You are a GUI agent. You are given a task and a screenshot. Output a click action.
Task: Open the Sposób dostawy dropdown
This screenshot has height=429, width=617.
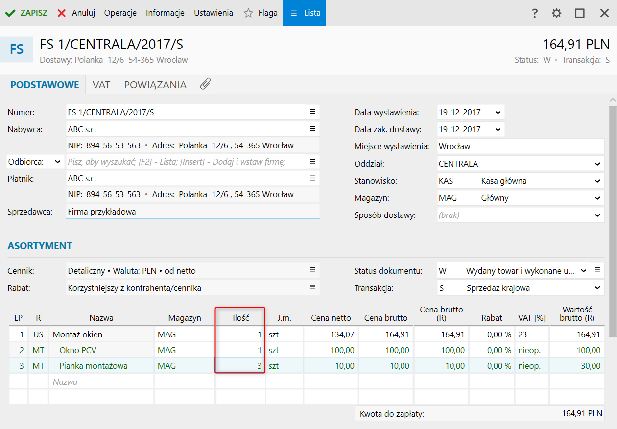(x=597, y=215)
